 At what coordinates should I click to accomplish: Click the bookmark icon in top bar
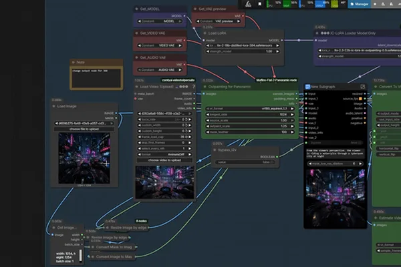(x=259, y=4)
